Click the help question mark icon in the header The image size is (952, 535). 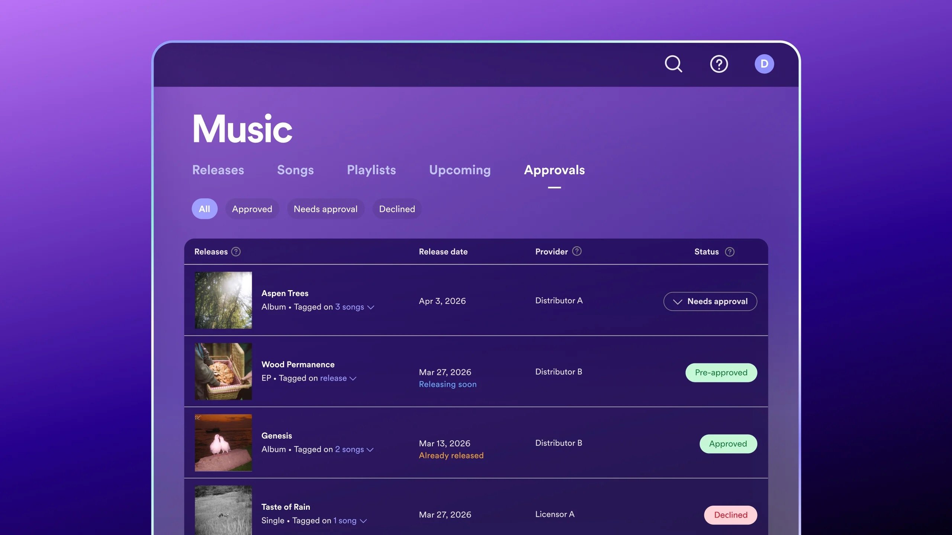click(718, 64)
